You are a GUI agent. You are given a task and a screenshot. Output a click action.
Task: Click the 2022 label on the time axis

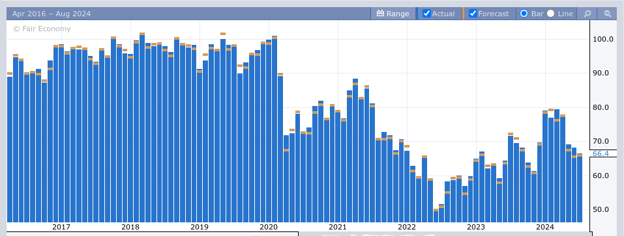(407, 227)
